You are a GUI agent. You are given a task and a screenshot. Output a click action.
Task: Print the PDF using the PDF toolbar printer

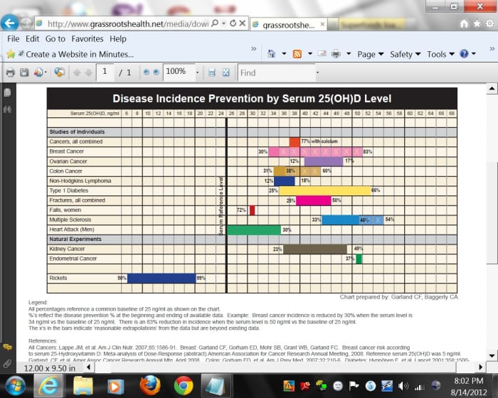pos(11,72)
